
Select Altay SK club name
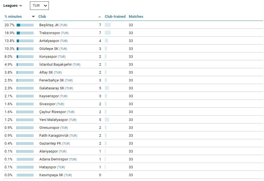pyautogui.click(x=46, y=72)
